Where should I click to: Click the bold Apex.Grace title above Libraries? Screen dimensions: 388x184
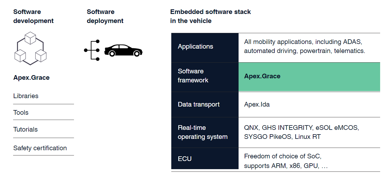[31, 78]
